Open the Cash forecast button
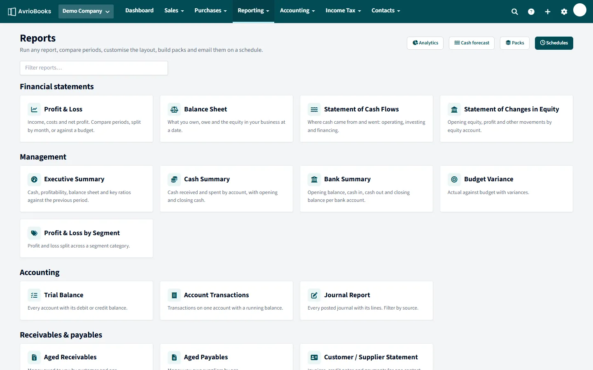This screenshot has width=593, height=370. (472, 43)
